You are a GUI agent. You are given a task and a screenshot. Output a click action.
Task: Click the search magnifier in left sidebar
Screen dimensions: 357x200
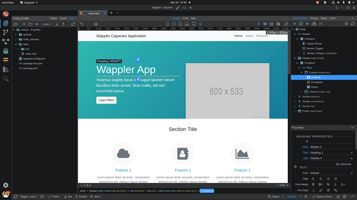point(6,79)
